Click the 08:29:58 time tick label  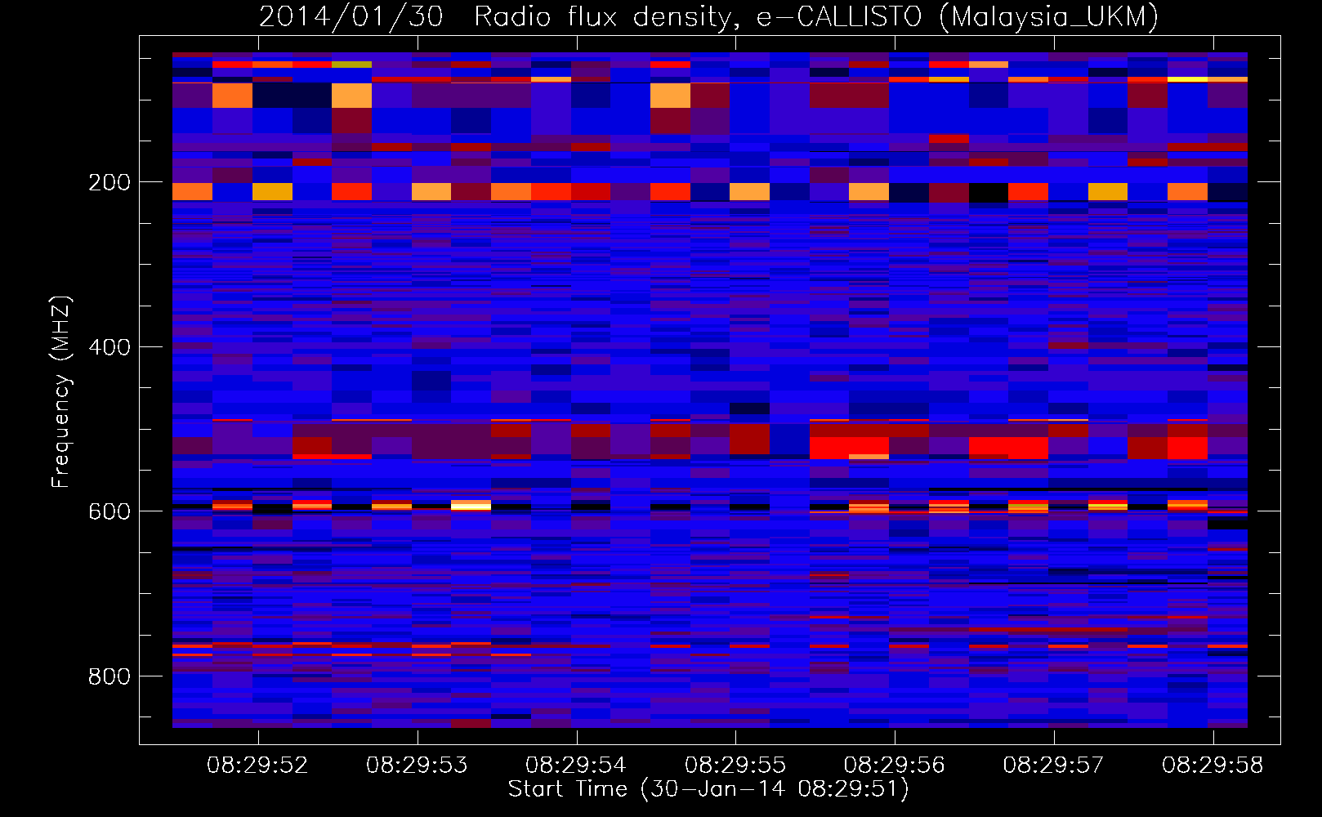point(1213,766)
